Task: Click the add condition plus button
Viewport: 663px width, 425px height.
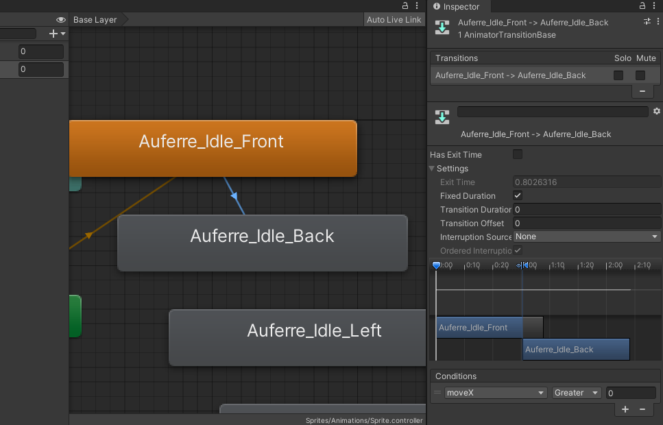Action: tap(625, 409)
